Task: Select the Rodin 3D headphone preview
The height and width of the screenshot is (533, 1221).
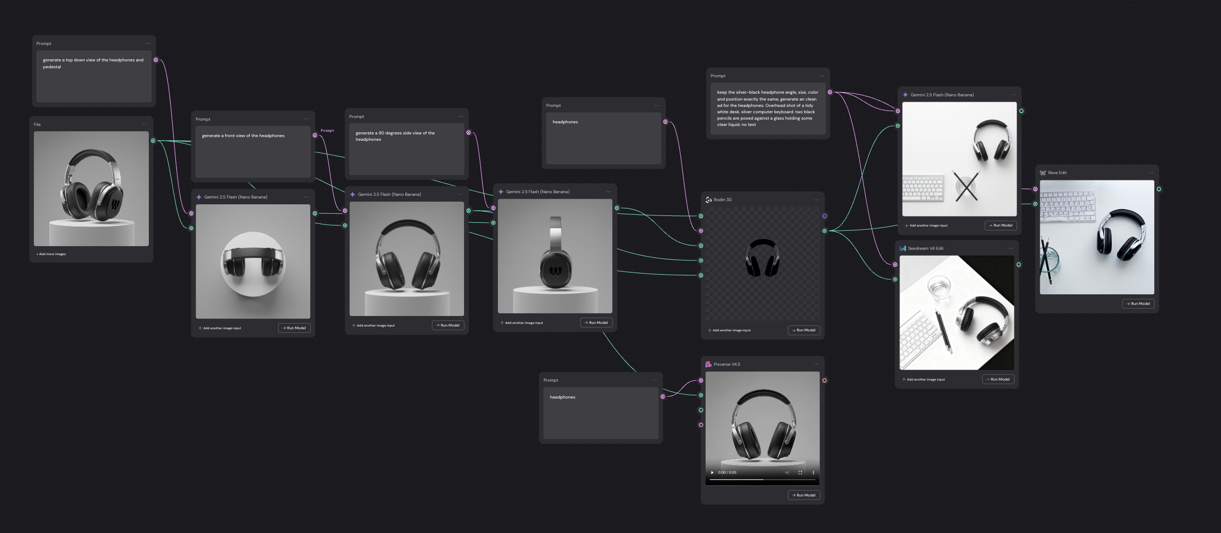Action: pos(763,263)
